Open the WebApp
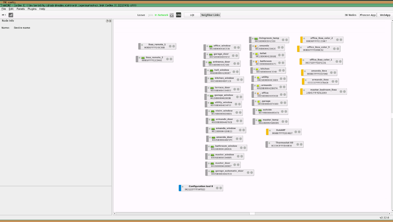 [x=385, y=15]
